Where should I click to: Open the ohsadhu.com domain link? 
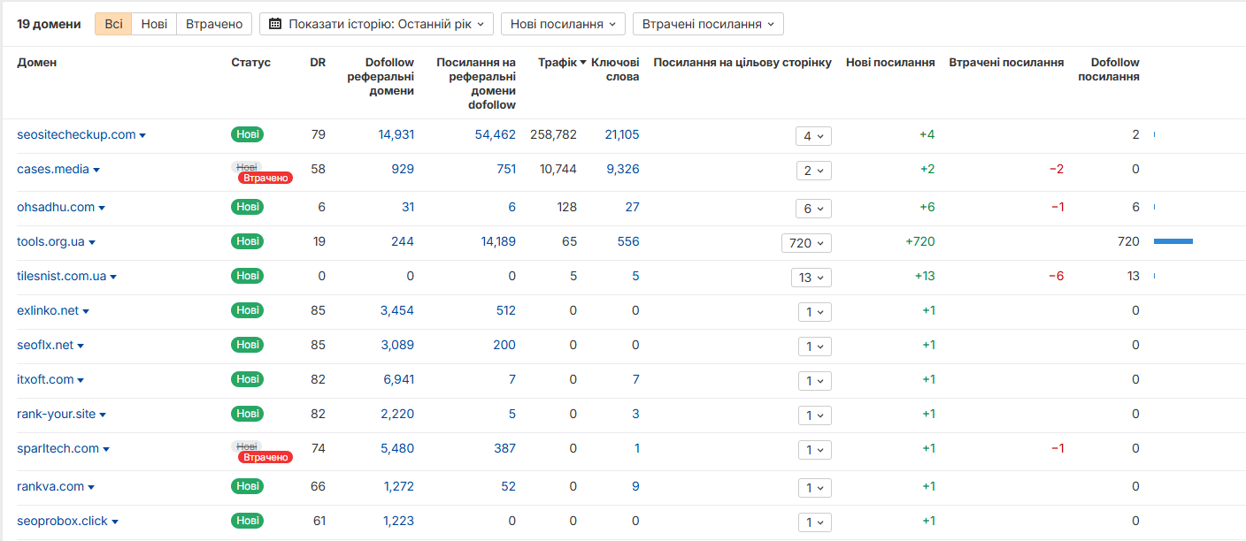point(56,207)
